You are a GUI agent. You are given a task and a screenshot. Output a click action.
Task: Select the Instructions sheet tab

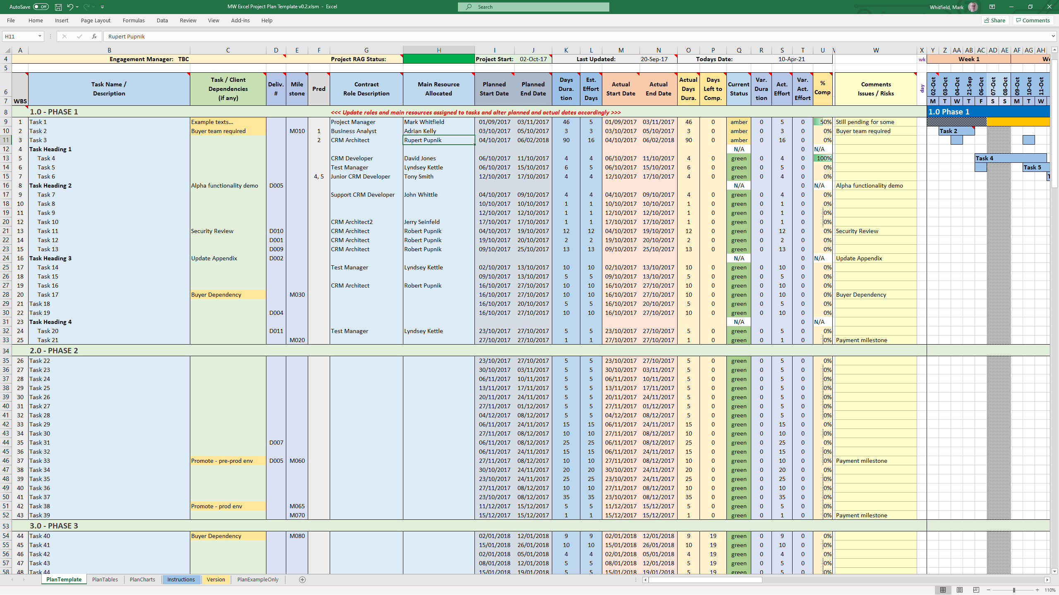pos(180,579)
